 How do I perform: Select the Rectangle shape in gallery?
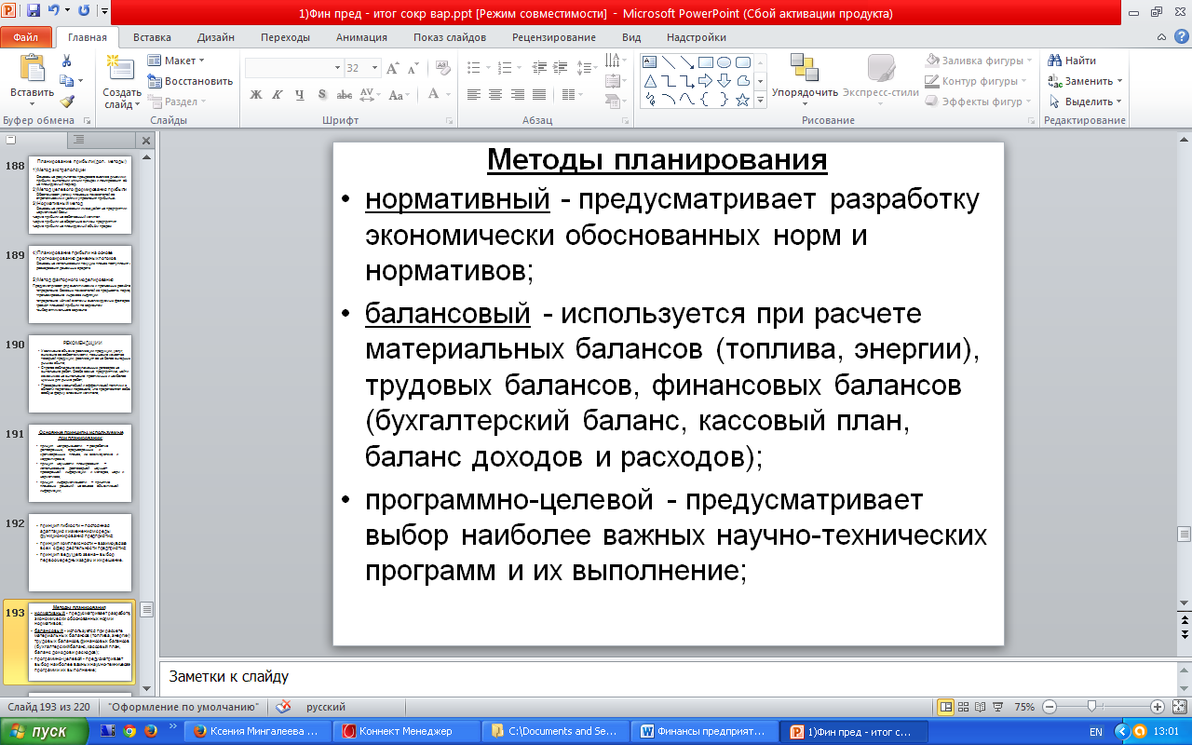click(x=706, y=62)
